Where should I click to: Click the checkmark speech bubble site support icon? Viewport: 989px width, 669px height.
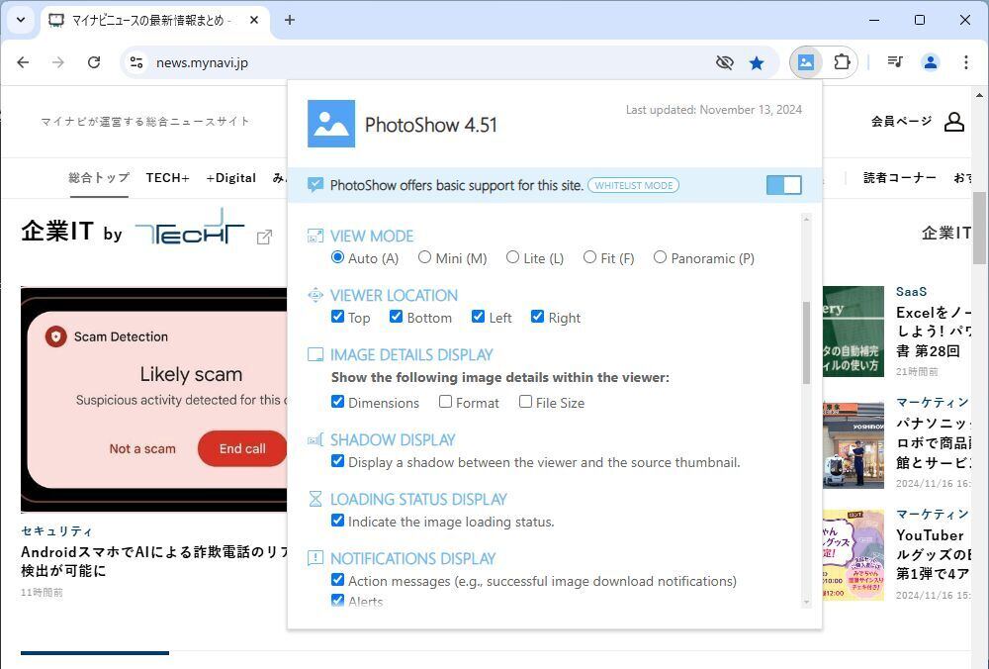coord(315,185)
